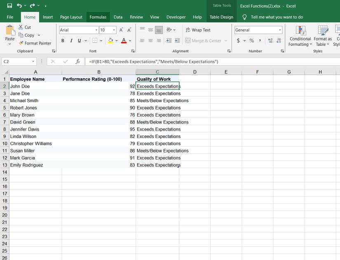
Task: Apply italic formatting
Action: pyautogui.click(x=70, y=40)
